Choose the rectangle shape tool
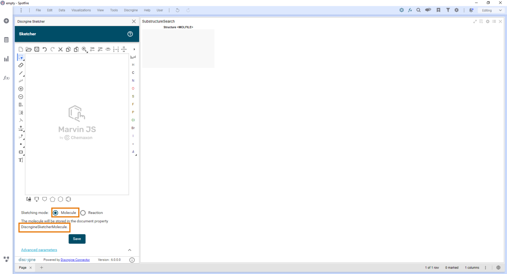This screenshot has width=507, height=274. point(21,152)
